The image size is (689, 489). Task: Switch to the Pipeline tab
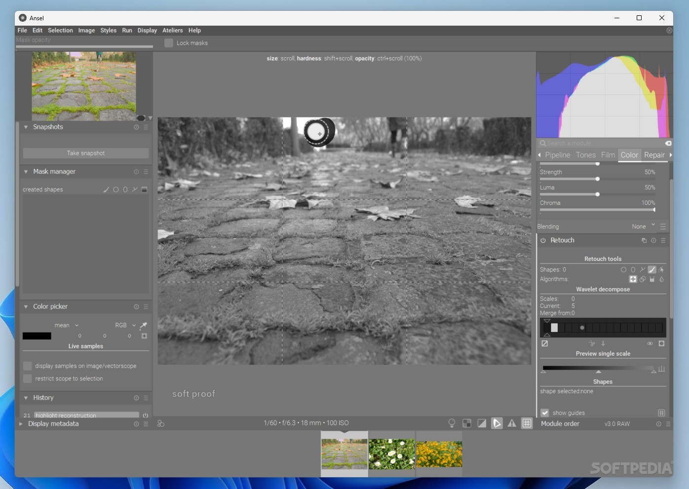pos(558,155)
